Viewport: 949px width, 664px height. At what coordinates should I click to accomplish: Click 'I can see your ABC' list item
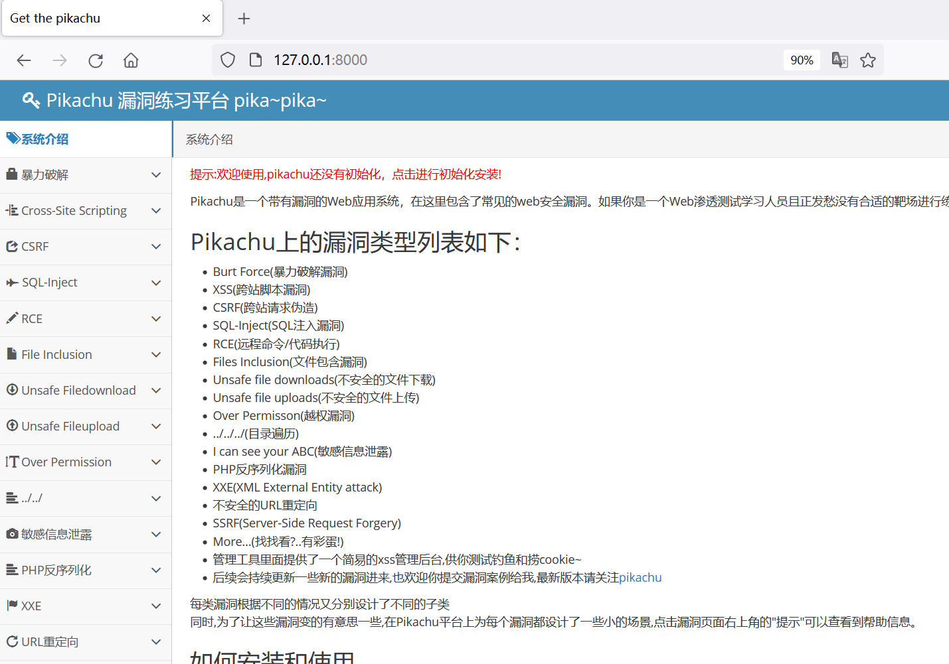302,452
